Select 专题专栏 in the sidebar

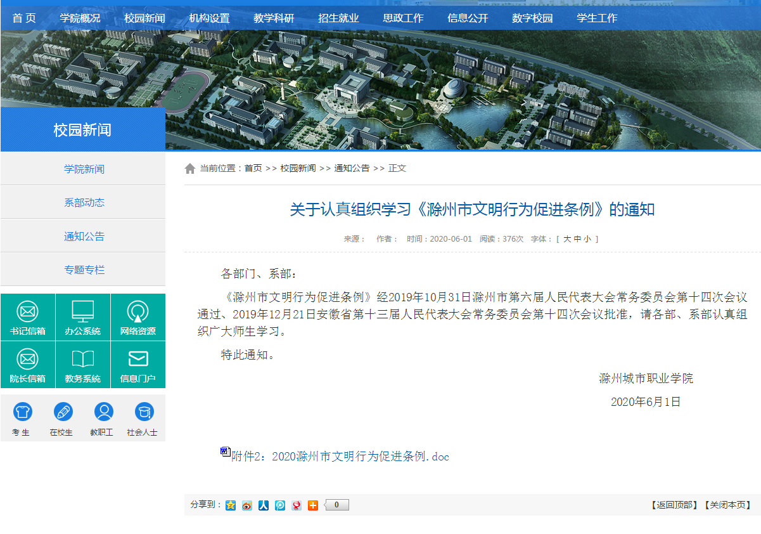point(84,270)
